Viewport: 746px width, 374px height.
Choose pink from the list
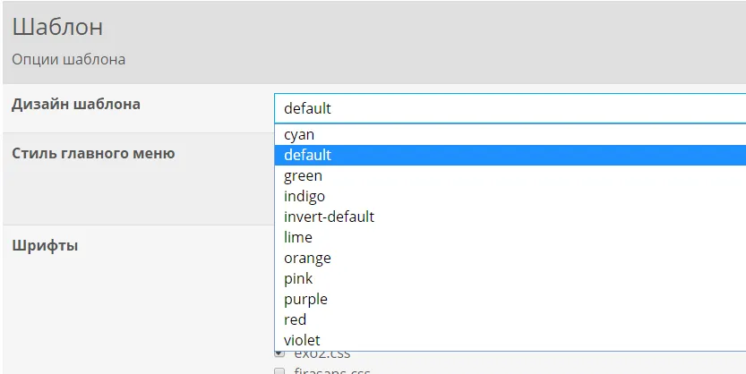tap(298, 278)
